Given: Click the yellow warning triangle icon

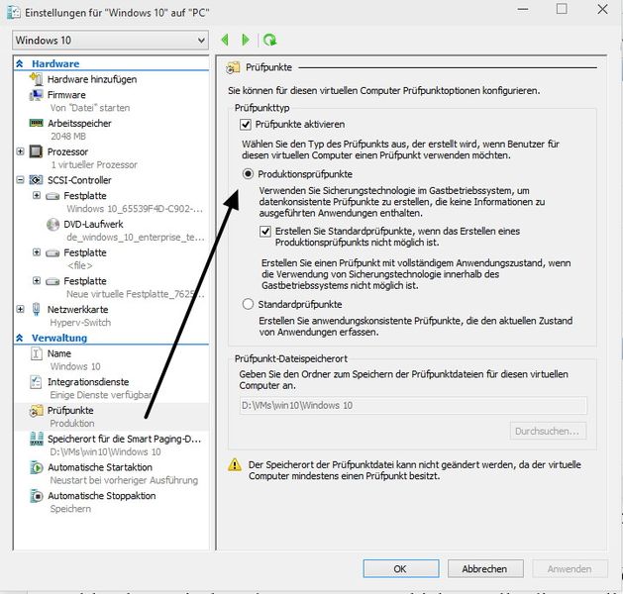Looking at the screenshot, I should [x=235, y=464].
